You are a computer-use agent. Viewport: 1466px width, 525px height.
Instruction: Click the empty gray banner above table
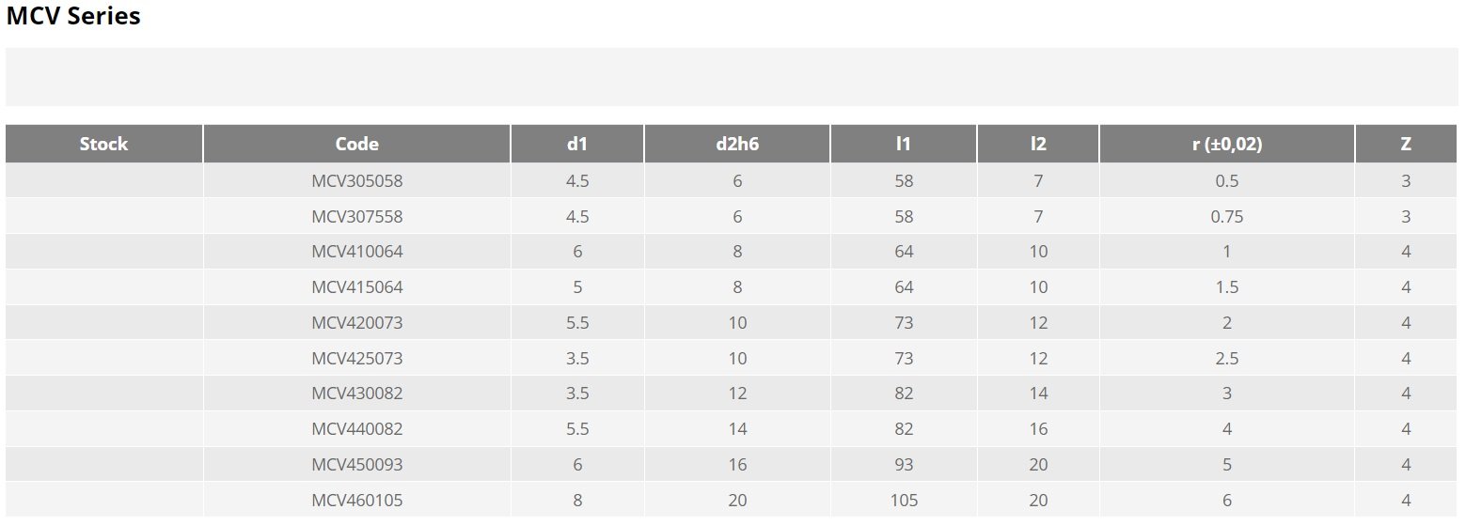[x=732, y=77]
